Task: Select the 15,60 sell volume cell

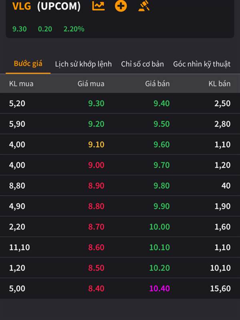Action: [x=220, y=288]
